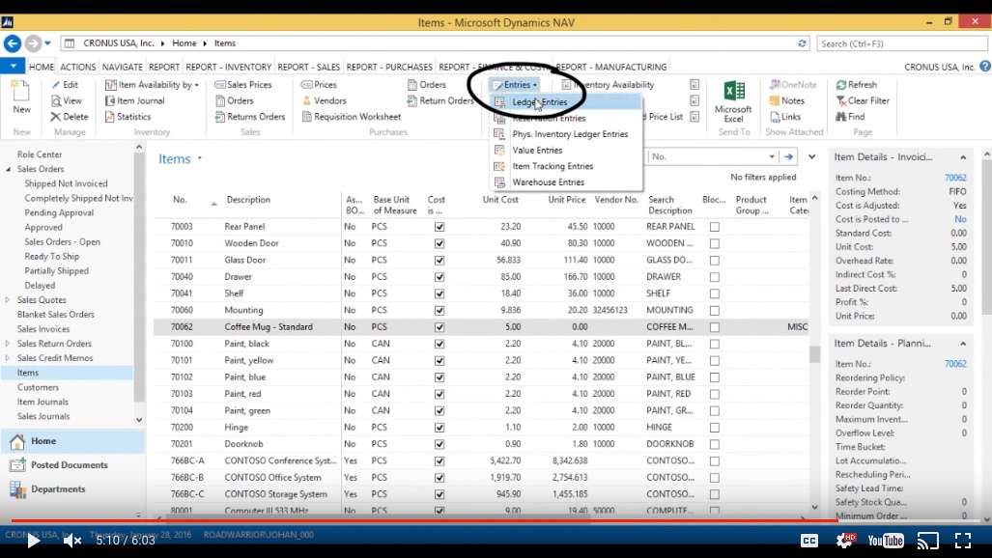The height and width of the screenshot is (558, 992).
Task: Click the New item icon
Action: pyautogui.click(x=21, y=92)
